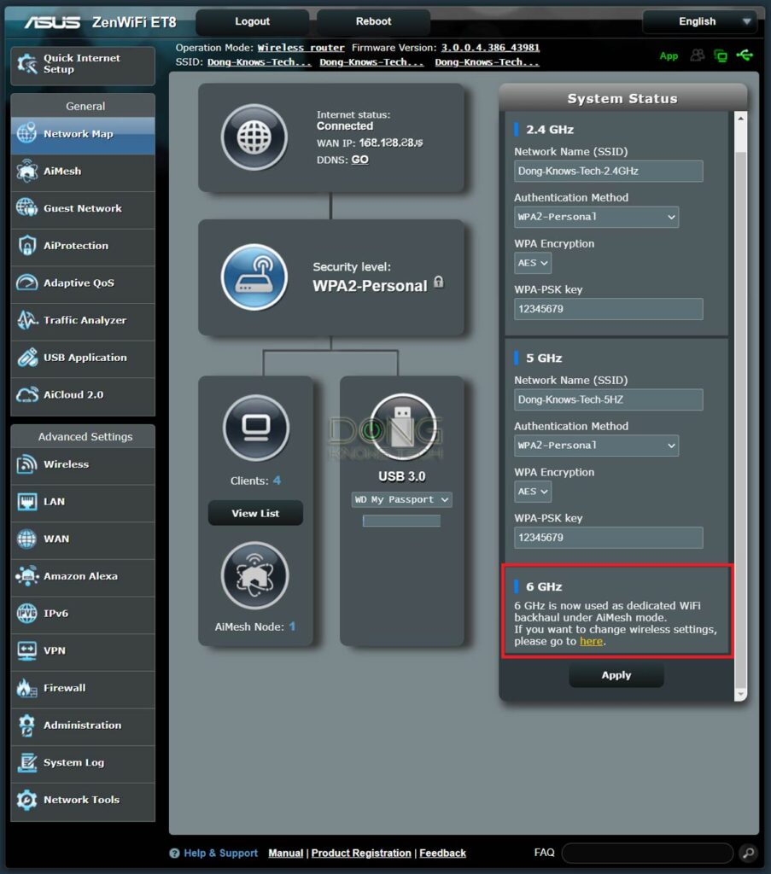This screenshot has width=771, height=874.
Task: Click the second Dong-Knows-Tech SSID link
Action: click(371, 62)
